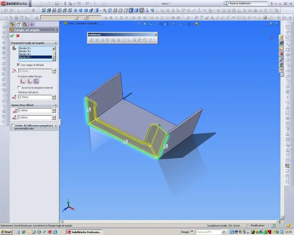
Task: Open the File Explorer folder task pane tab
Action: point(282,48)
